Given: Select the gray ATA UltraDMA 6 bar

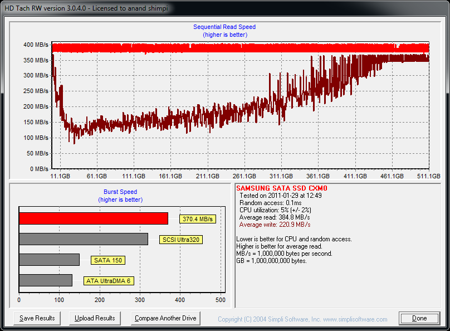Looking at the screenshot, I should tap(46, 280).
